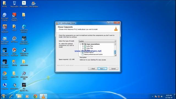Launch CyberLink PowerDirector desktop icon

tap(5, 52)
